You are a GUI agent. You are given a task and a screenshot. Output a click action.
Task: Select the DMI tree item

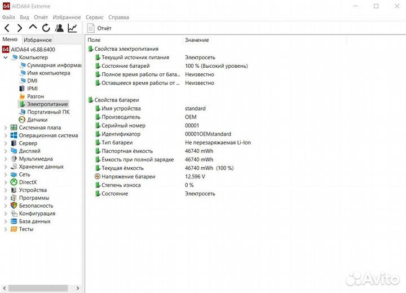32,81
